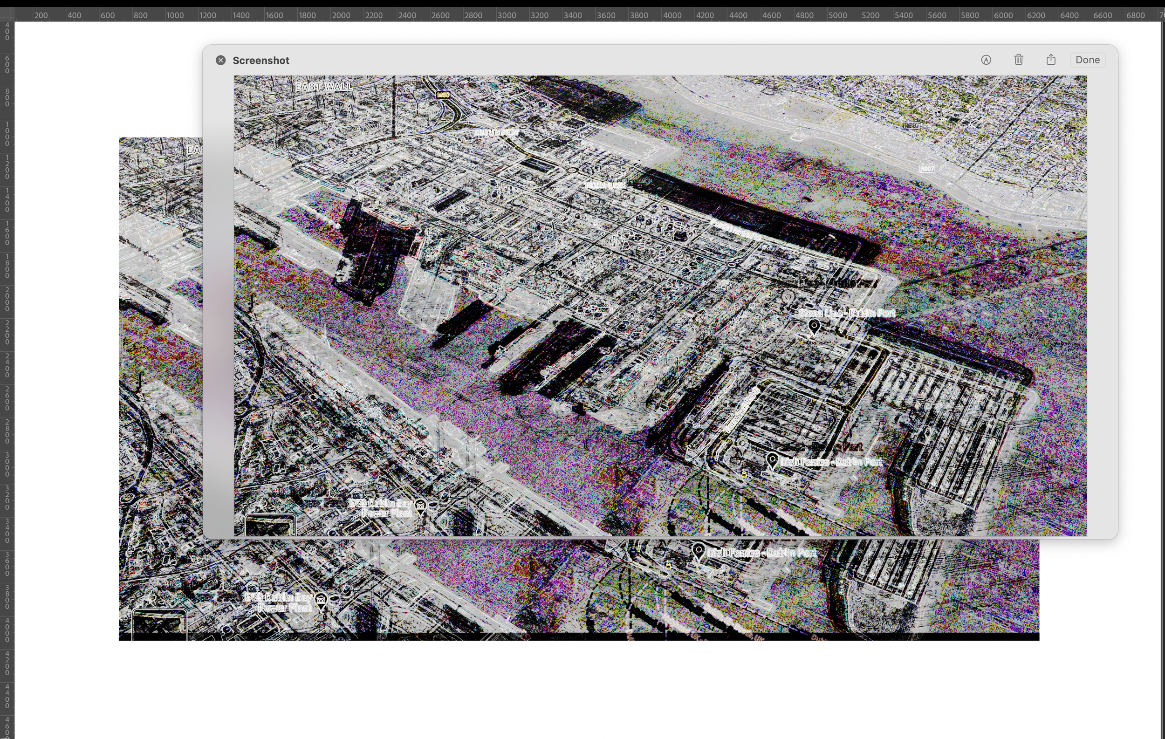
Task: Select the Irish Ferries pin inside Screenshot window
Action: (x=772, y=460)
